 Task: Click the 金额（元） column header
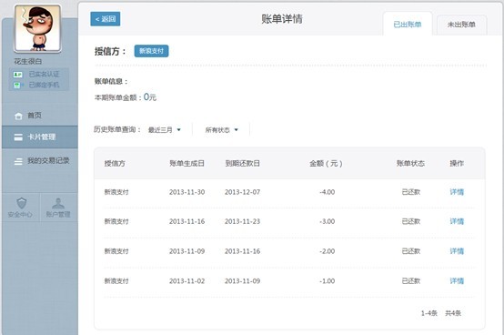point(326,163)
